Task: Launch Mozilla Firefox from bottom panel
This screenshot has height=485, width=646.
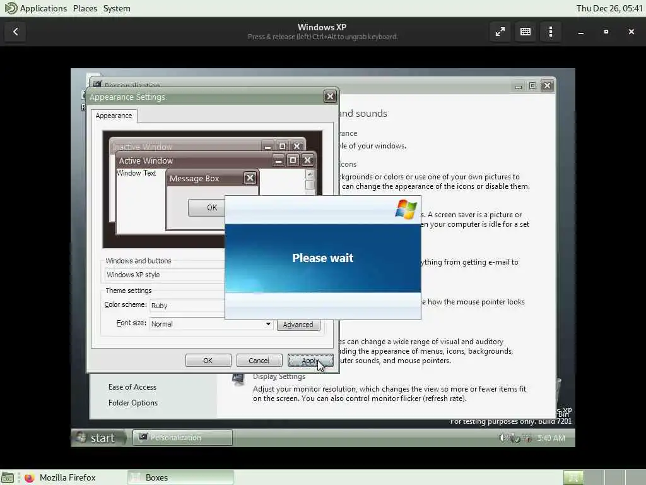Action: [x=60, y=477]
